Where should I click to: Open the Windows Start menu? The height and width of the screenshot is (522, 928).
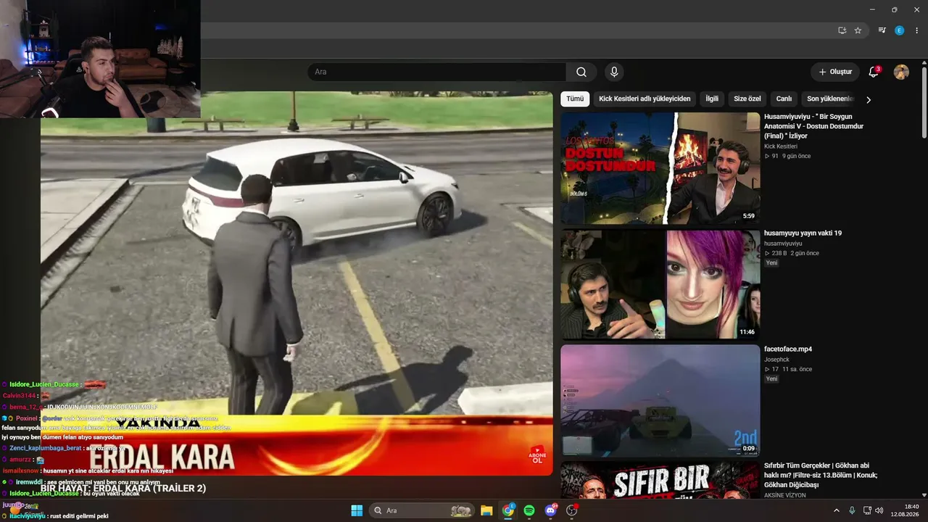click(357, 510)
